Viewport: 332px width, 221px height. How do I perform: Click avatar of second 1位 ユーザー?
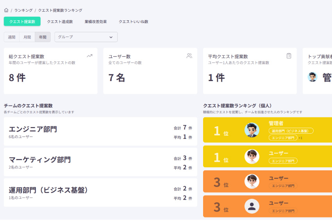(x=252, y=157)
